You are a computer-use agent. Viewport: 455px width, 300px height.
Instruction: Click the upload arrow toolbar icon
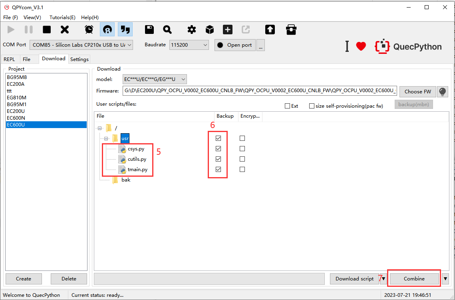(270, 30)
